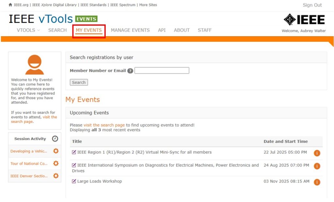Click the Session Activity clock icon
The image size is (334, 202).
[x=55, y=139]
